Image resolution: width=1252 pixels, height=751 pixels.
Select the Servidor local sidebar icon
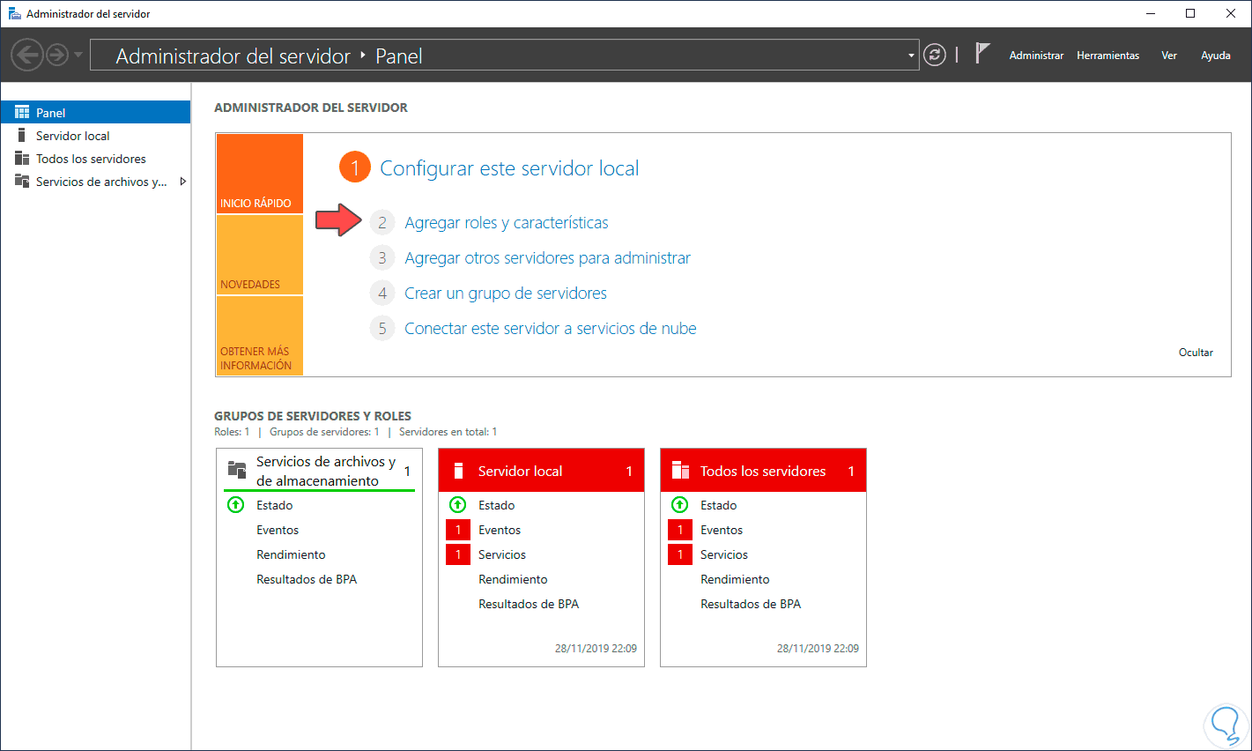(x=22, y=136)
